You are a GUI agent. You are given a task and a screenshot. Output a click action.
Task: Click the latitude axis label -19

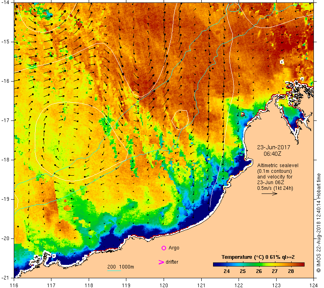(x=5, y=199)
